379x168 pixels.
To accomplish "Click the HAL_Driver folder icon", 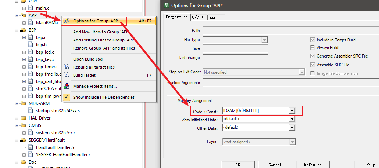I will [x=23, y=118].
